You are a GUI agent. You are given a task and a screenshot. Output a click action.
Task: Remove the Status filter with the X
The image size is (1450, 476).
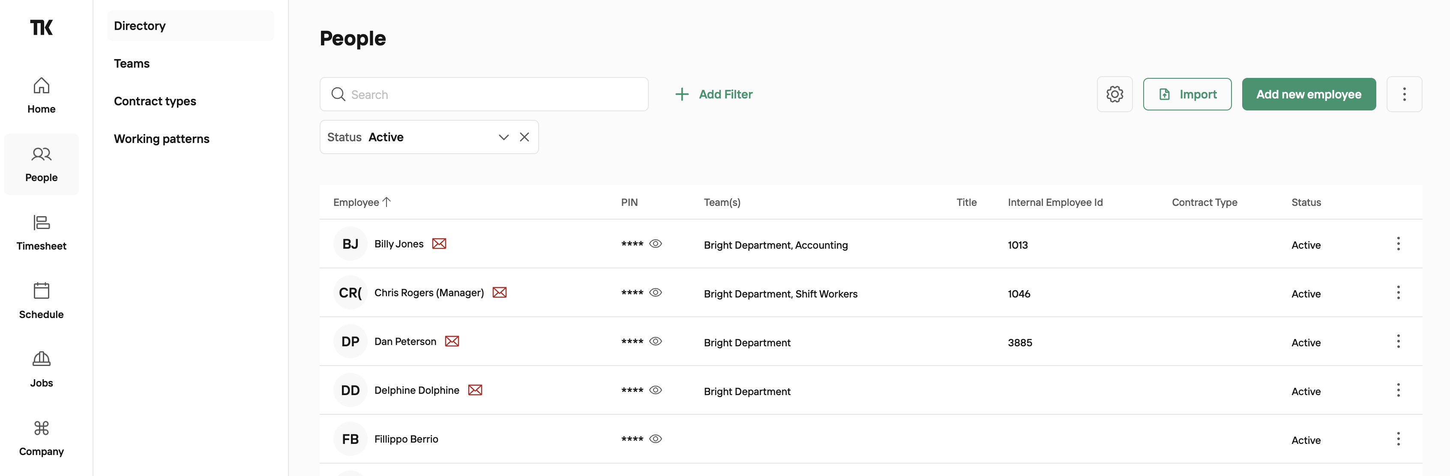tap(524, 137)
